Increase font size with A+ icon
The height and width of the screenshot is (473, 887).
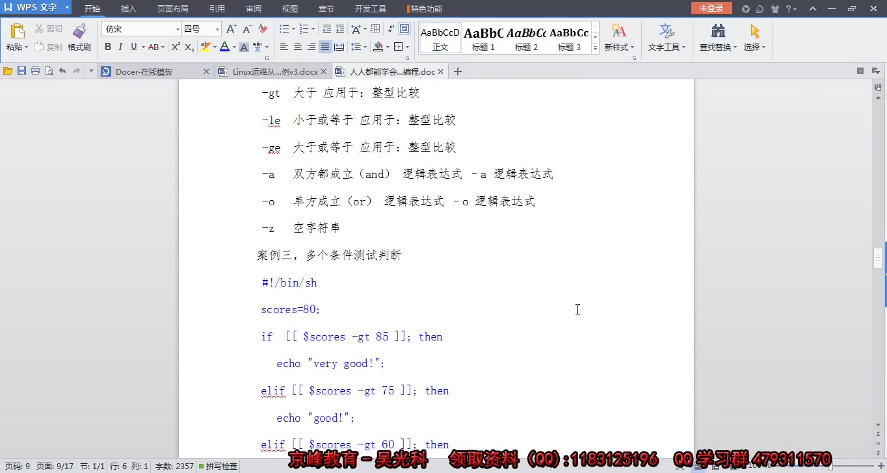click(232, 29)
